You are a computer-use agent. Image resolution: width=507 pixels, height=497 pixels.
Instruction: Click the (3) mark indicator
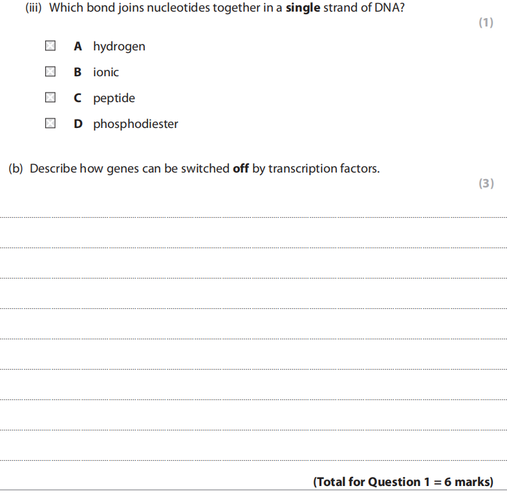486,184
